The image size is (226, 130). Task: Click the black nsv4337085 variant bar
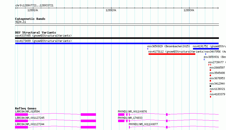(117, 38)
